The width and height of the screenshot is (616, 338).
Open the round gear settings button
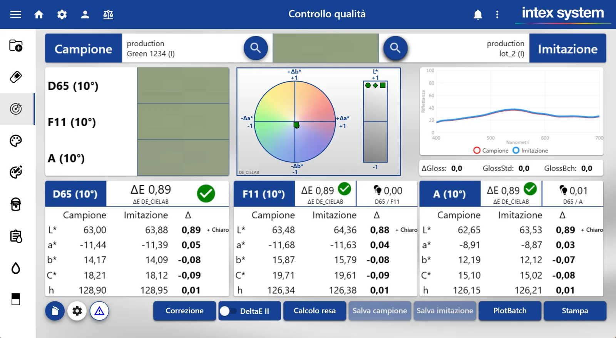pyautogui.click(x=77, y=311)
